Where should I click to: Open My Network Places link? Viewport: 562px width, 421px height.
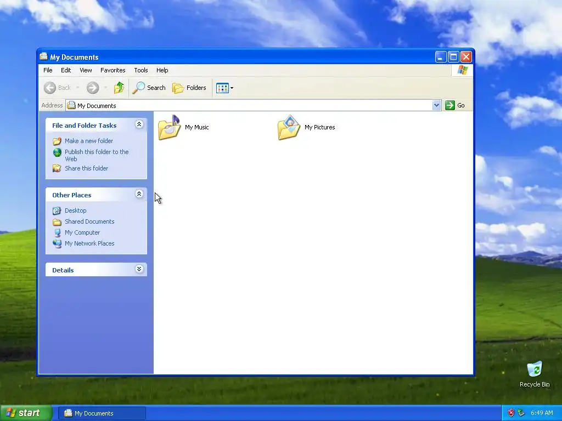pos(89,243)
